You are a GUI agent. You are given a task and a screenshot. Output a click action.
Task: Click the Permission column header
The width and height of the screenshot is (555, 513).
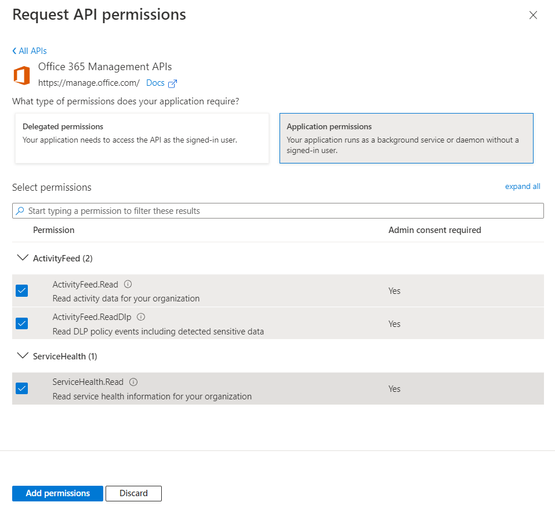[x=54, y=230]
